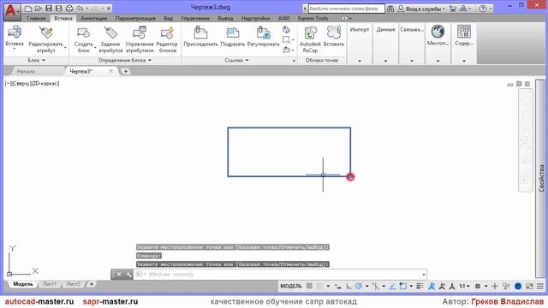Open the Начало file tab
Viewport: 548px width, 308px height.
[27, 71]
